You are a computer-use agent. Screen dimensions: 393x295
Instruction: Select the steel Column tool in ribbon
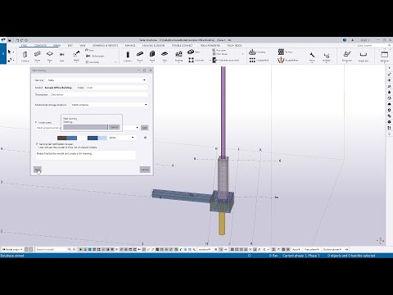click(25, 56)
